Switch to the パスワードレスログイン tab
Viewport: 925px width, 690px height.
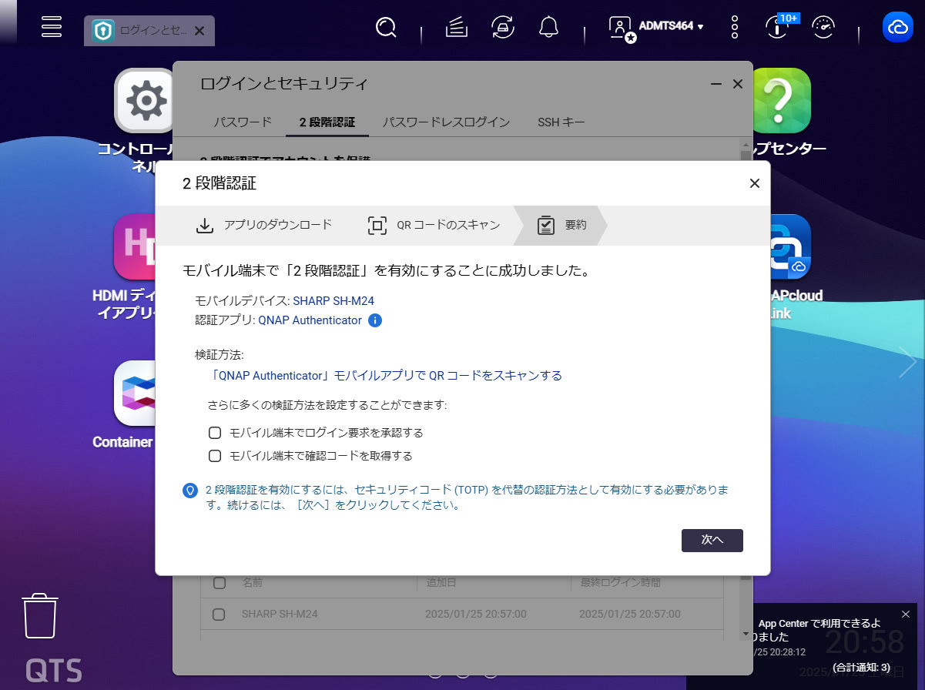pos(447,122)
